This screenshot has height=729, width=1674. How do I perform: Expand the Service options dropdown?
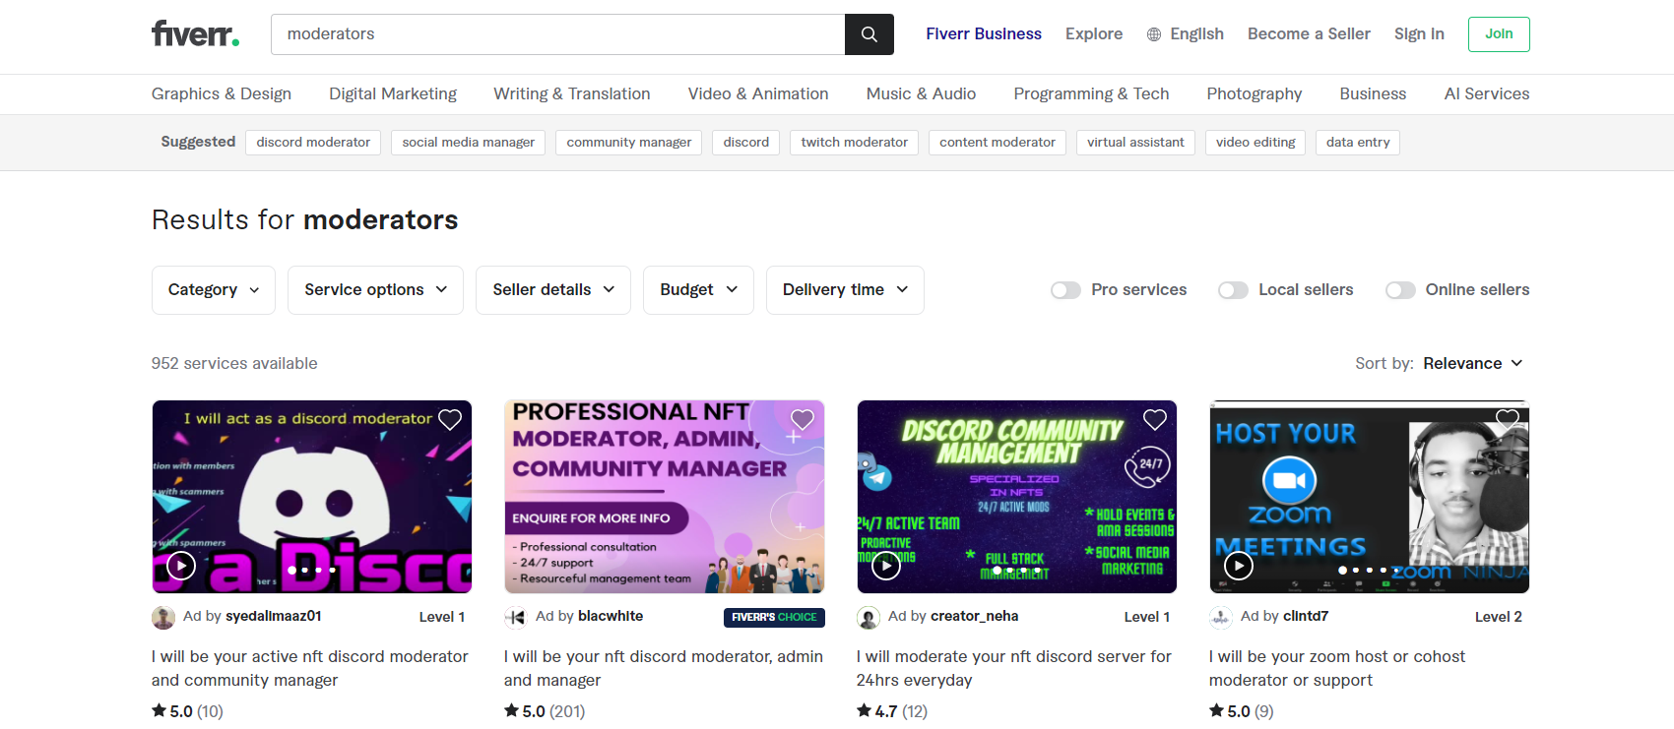pos(375,290)
